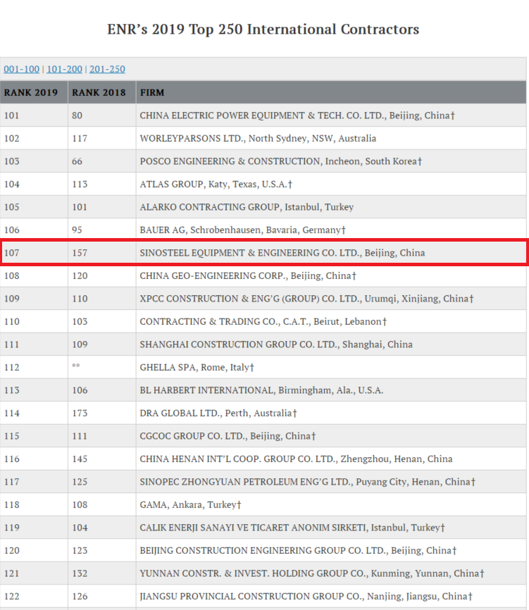Select XPCC Construction & Eng'g entry
529x610 pixels.
[306, 299]
